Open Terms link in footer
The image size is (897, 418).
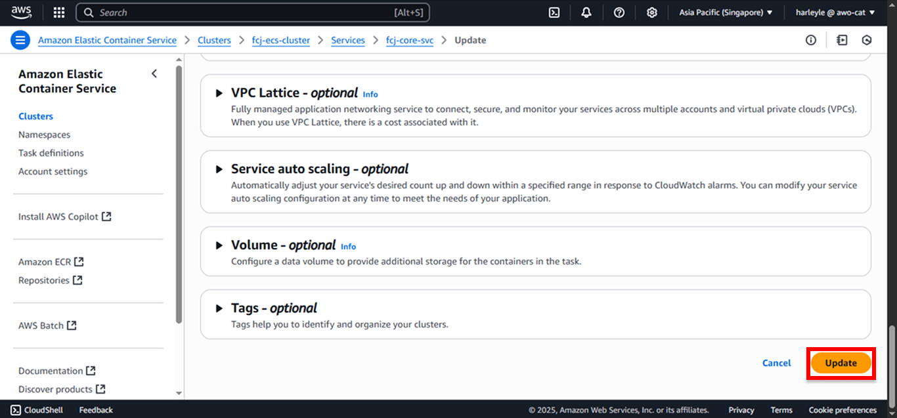coord(781,410)
